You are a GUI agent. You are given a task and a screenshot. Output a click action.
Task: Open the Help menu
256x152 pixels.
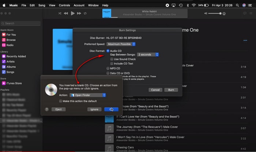coord(105,5)
